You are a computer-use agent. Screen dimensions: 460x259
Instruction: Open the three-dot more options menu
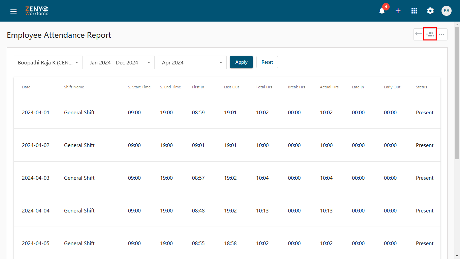click(x=441, y=34)
